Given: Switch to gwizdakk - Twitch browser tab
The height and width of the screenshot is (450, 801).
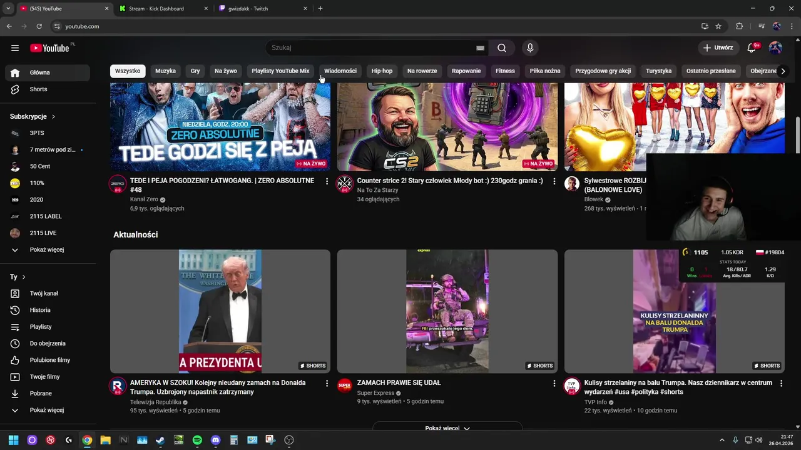Looking at the screenshot, I should pos(263,9).
